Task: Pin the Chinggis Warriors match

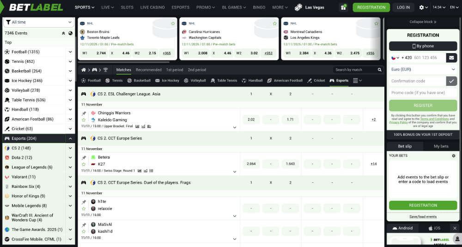Action: [84, 114]
